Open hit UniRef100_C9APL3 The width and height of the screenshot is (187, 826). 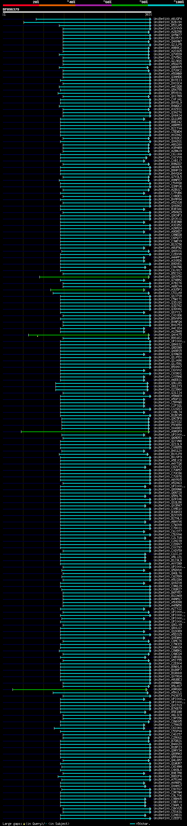(x=168, y=805)
